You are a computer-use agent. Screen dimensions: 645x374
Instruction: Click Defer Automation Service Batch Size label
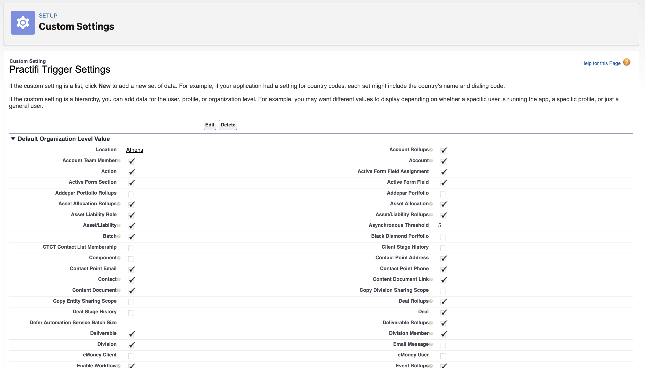(73, 323)
